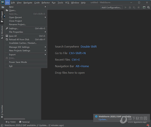Screen dimensions: 151x127
Task: Click the status bar update message text
Action: tap(34, 125)
